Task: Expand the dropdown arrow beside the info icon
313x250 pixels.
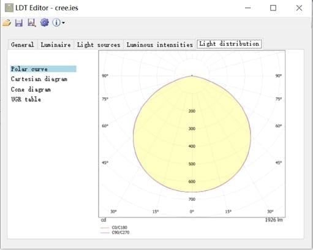Action: coord(63,23)
